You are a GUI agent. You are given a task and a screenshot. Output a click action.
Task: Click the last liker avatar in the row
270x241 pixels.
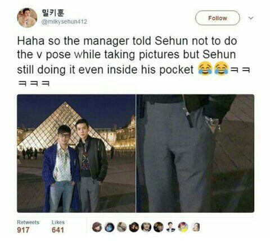(x=195, y=227)
